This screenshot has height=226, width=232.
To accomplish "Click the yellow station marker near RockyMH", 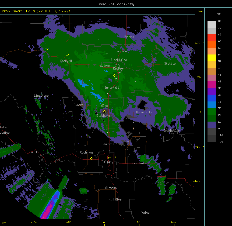I will click(x=67, y=55).
